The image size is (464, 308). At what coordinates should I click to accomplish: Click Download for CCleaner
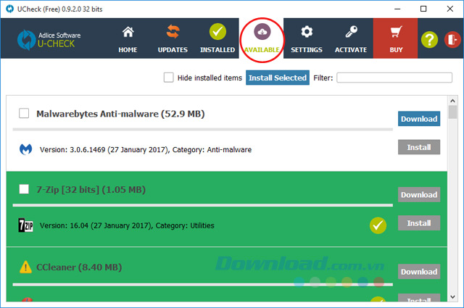coord(418,272)
